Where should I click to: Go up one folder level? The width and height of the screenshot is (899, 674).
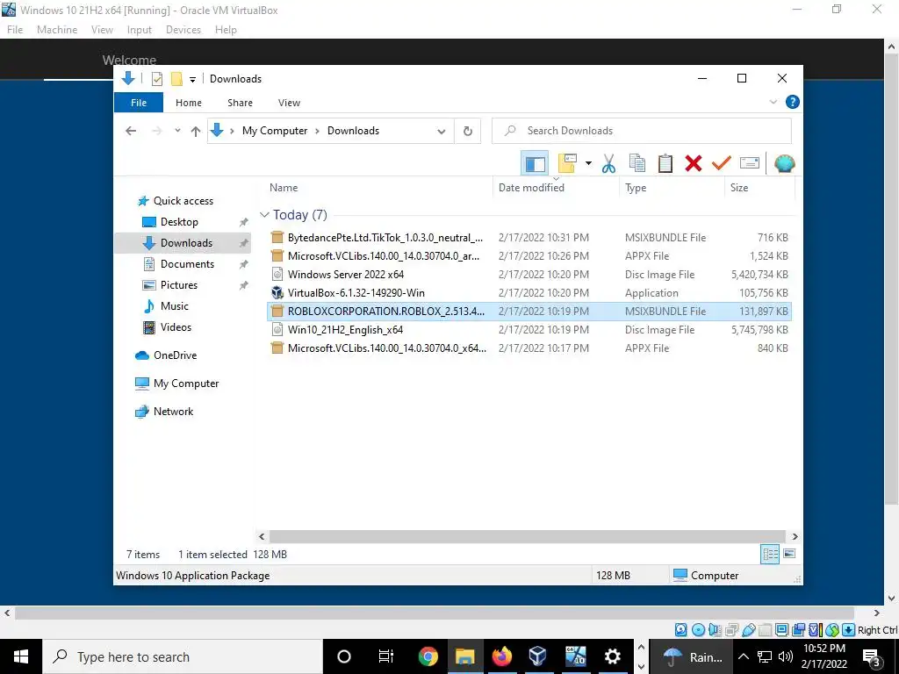click(196, 132)
